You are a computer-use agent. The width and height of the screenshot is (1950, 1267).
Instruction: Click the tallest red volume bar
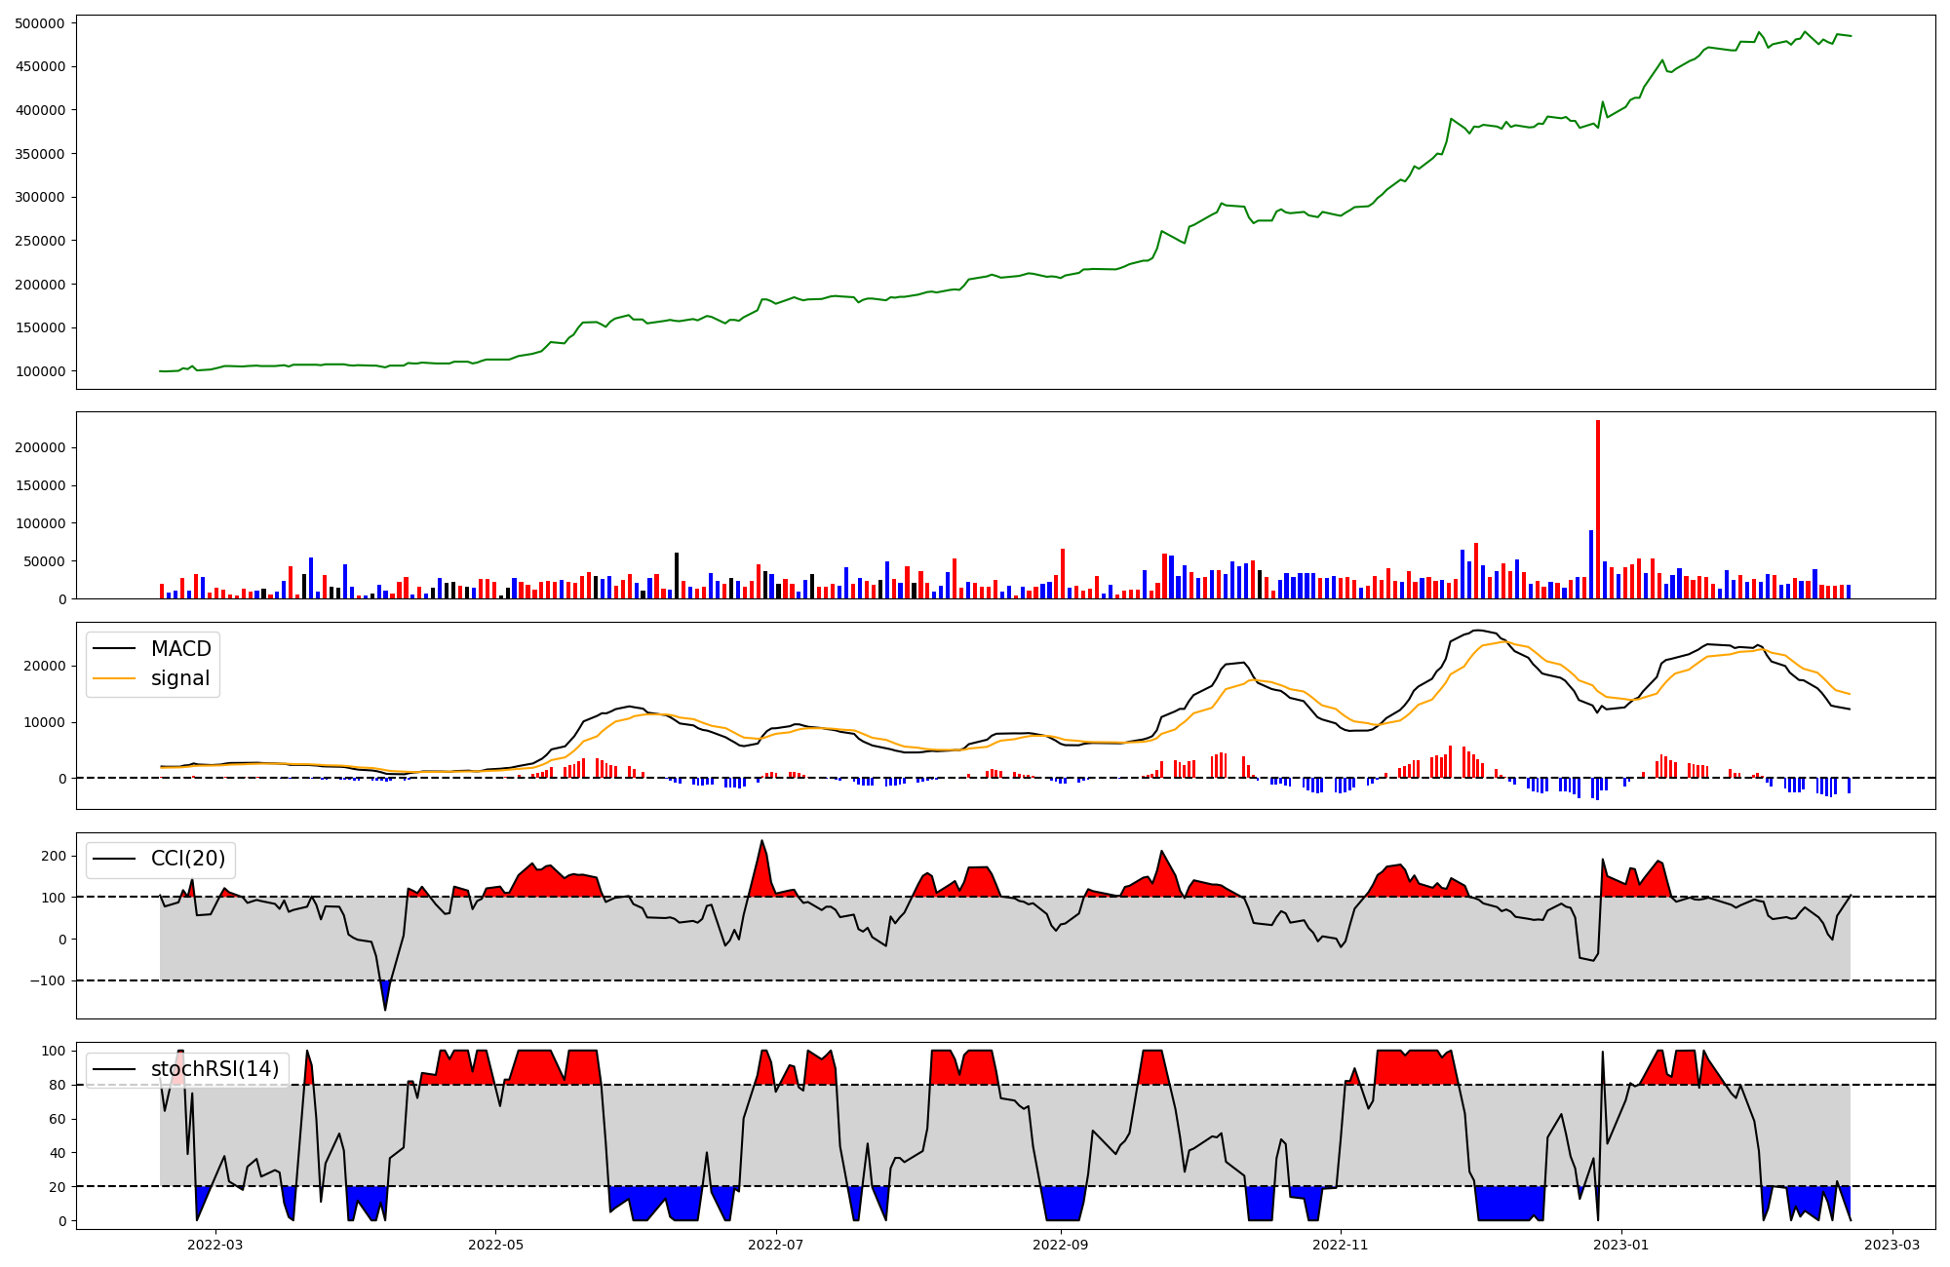[1597, 507]
